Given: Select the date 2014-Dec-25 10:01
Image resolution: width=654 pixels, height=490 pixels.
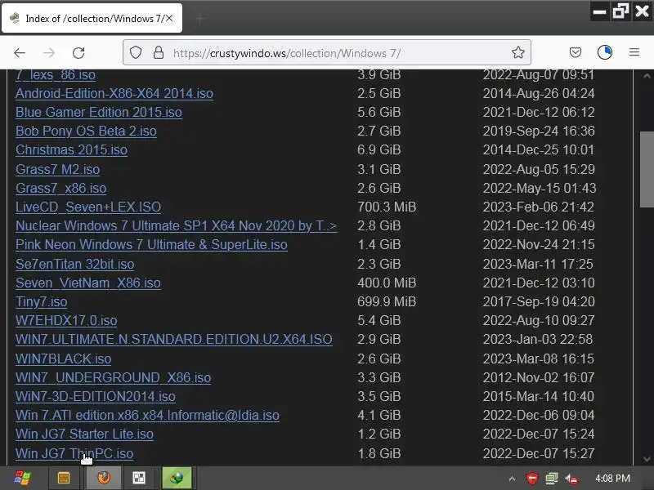Looking at the screenshot, I should (539, 149).
